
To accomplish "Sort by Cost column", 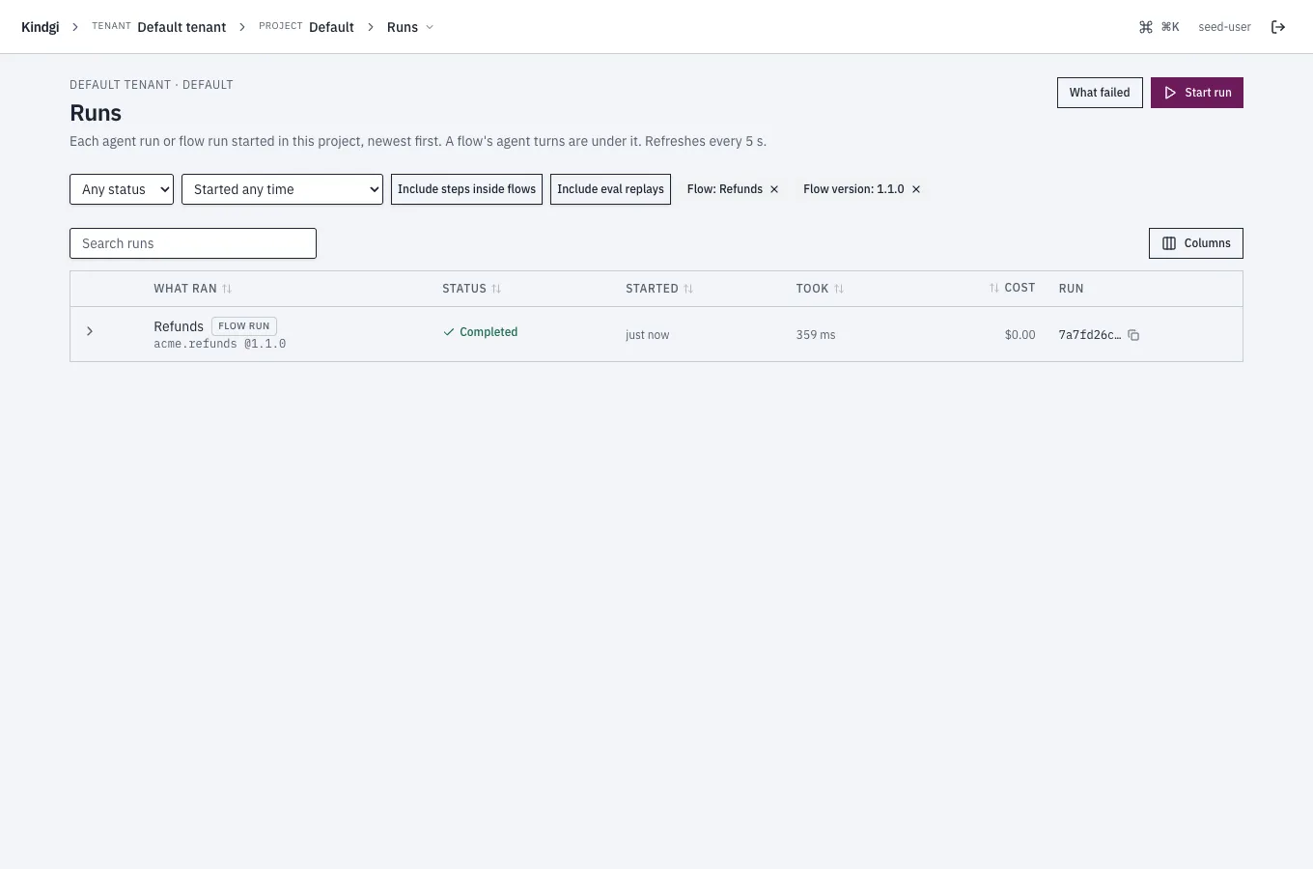I will (x=1012, y=288).
